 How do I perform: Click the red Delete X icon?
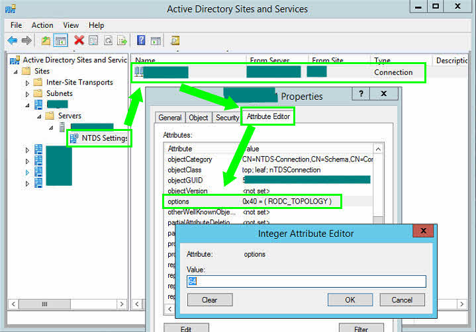point(79,40)
